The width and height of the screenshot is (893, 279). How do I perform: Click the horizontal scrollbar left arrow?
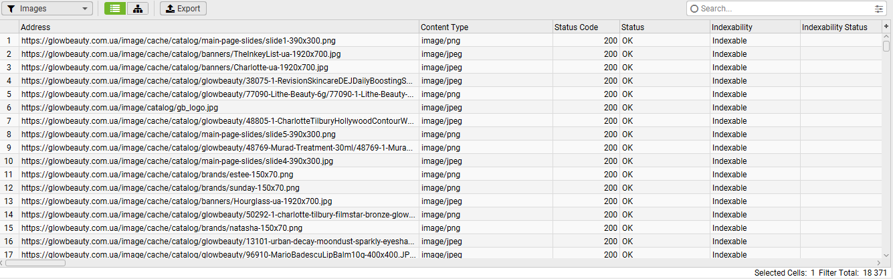pyautogui.click(x=4, y=263)
